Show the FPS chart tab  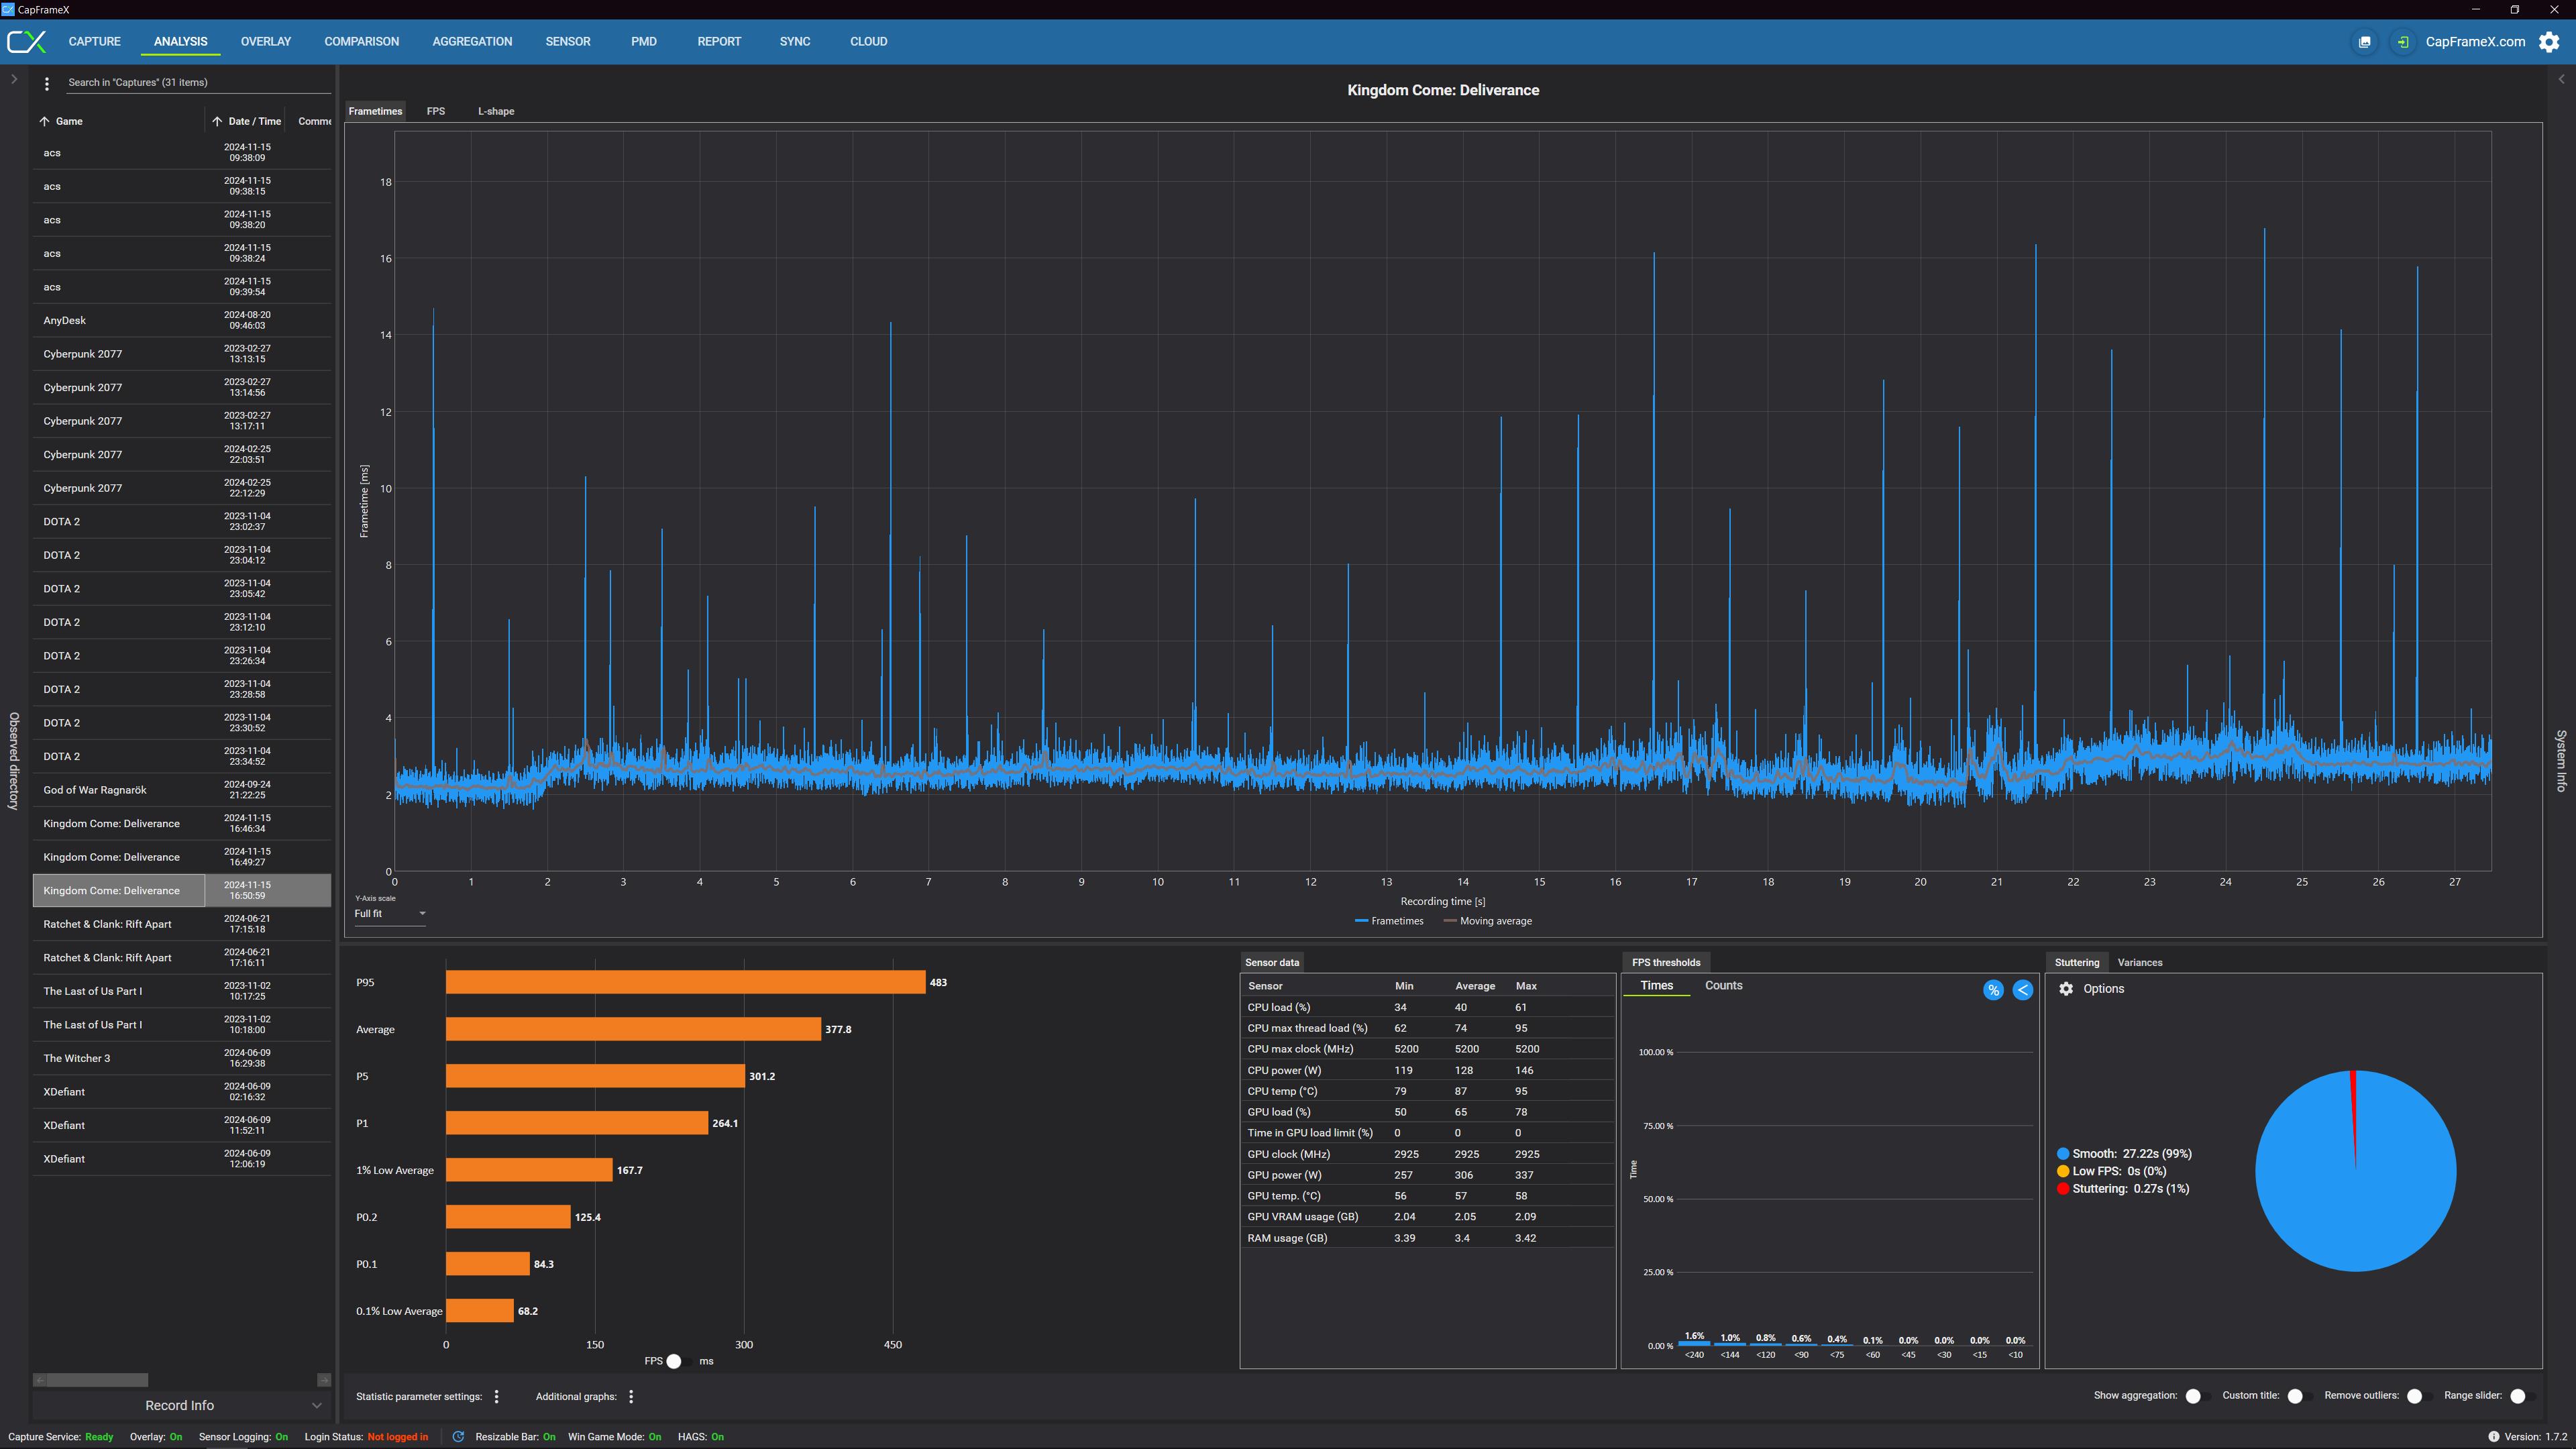[x=436, y=111]
